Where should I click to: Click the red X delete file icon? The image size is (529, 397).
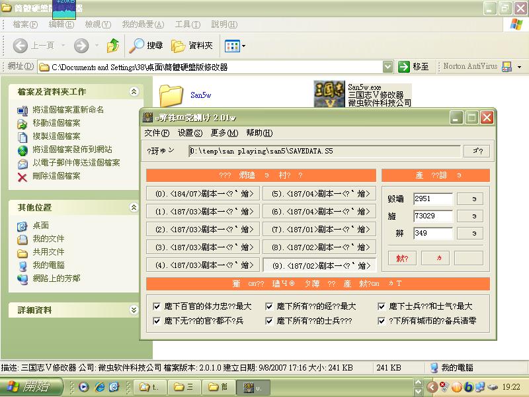22,176
